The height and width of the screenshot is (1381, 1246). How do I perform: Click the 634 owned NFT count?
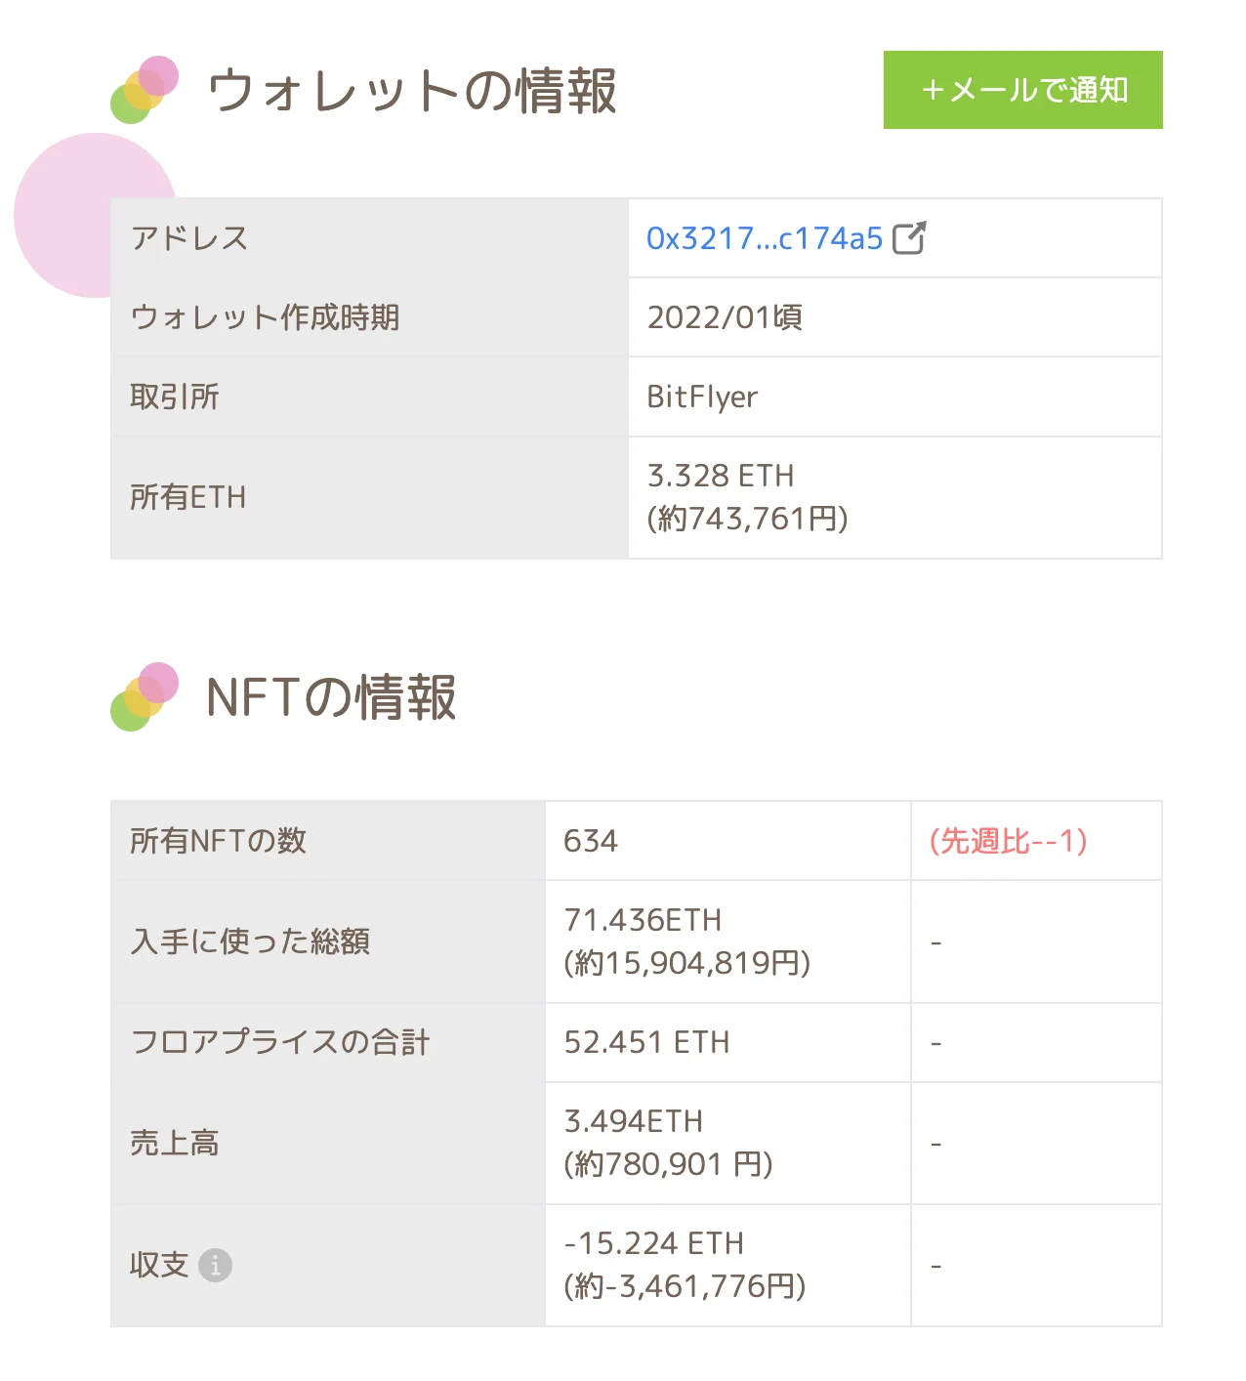[591, 841]
